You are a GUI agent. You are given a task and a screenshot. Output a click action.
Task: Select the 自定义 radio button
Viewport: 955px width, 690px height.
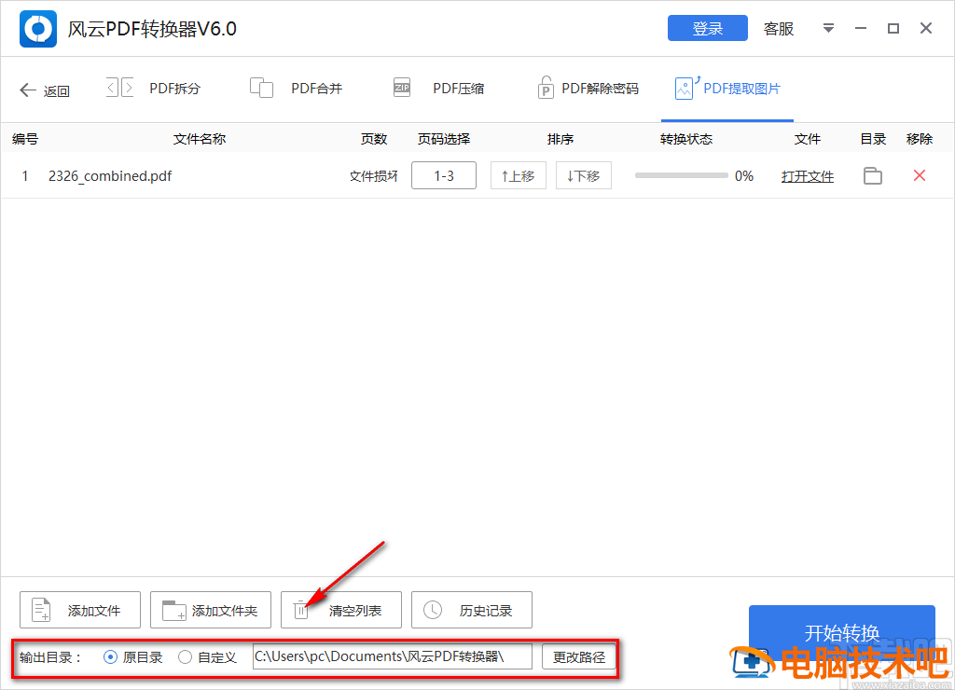coord(186,657)
